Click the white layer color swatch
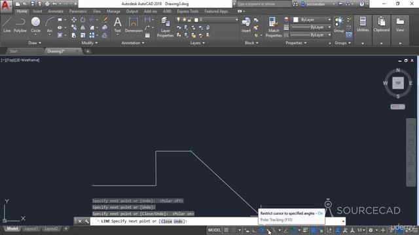This screenshot has width=419, height=235. [x=196, y=20]
